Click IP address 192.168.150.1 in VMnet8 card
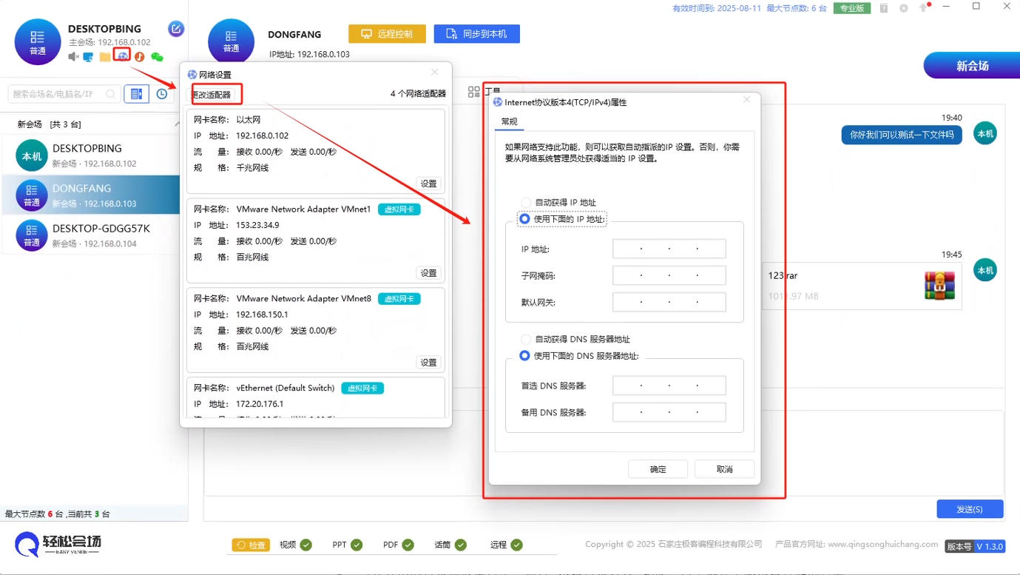This screenshot has height=575, width=1020. [x=262, y=315]
